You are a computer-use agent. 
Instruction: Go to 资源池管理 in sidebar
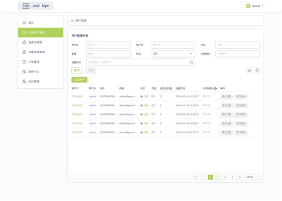coord(41,42)
